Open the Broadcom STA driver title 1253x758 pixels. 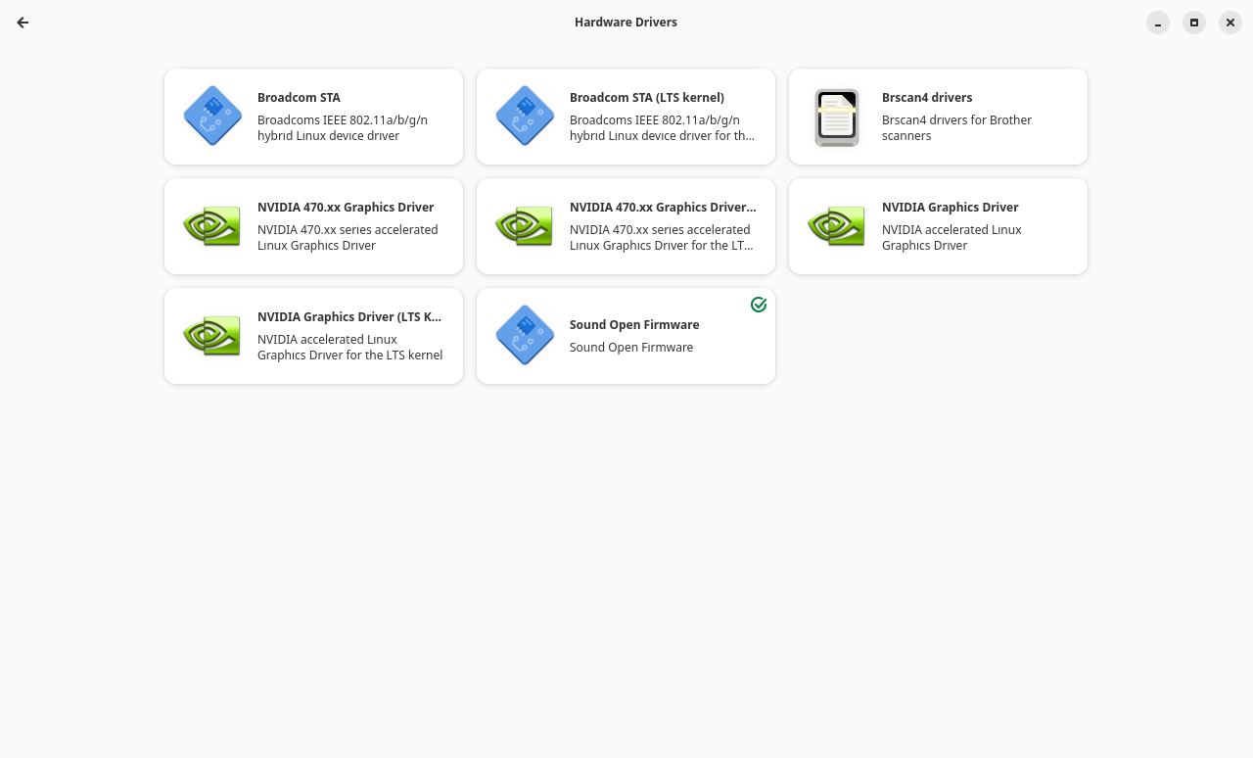[299, 98]
